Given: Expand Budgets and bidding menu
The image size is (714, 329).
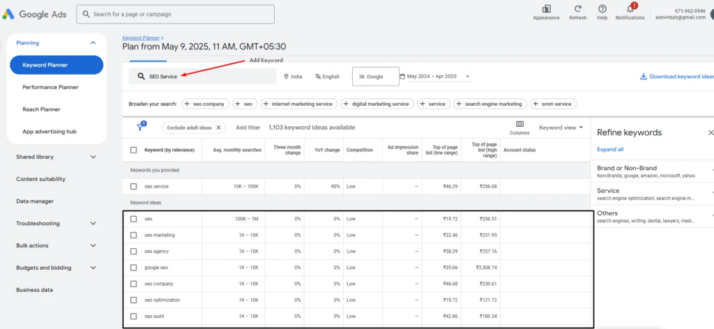Looking at the screenshot, I should (x=93, y=268).
